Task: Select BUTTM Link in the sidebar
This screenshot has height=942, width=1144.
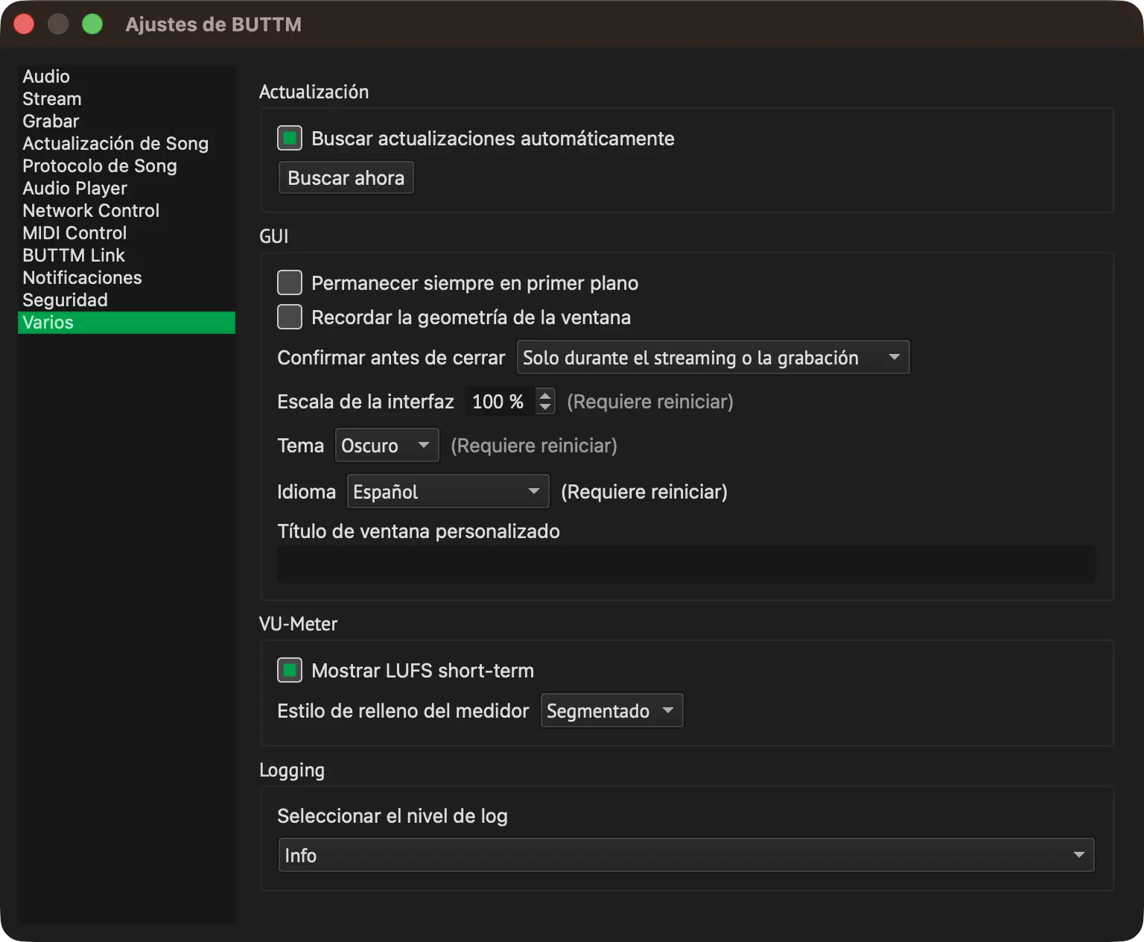Action: tap(127, 256)
